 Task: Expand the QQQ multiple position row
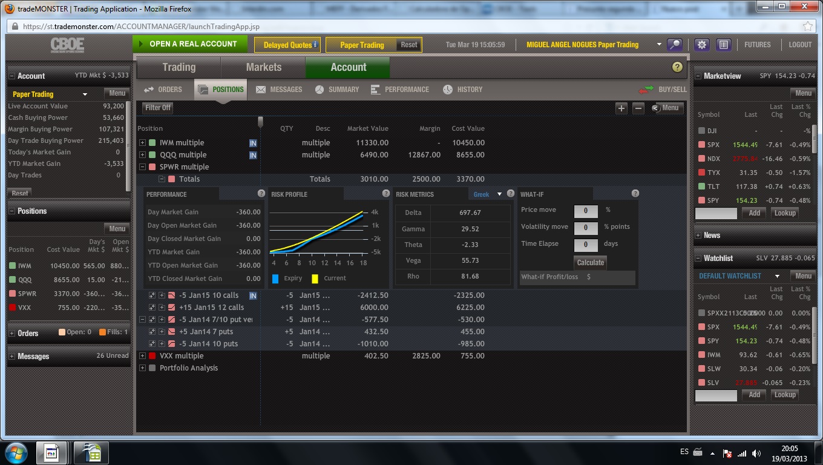pyautogui.click(x=143, y=155)
